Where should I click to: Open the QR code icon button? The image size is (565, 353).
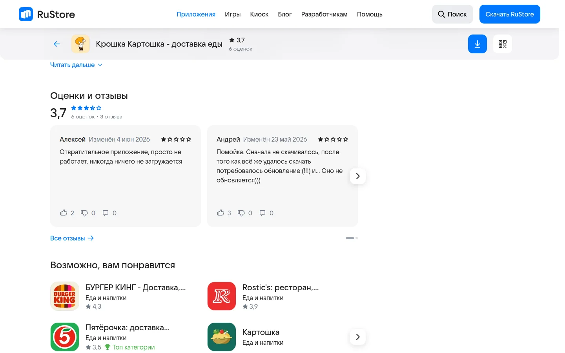pyautogui.click(x=503, y=44)
